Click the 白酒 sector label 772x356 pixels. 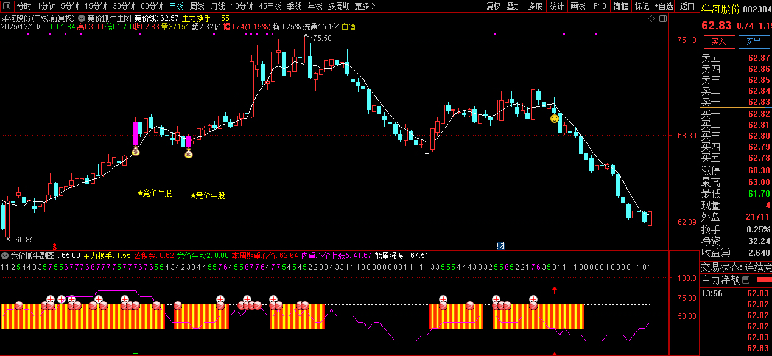click(x=348, y=27)
